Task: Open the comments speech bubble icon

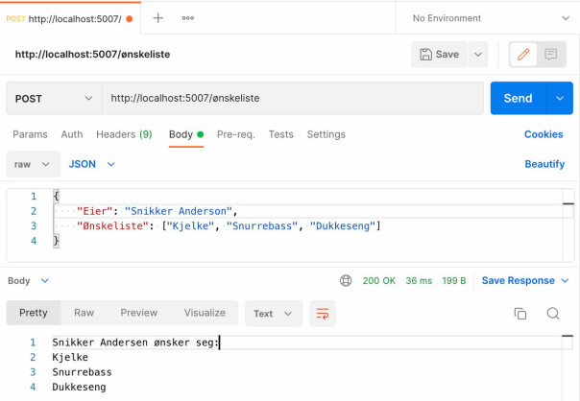Action: (x=551, y=55)
